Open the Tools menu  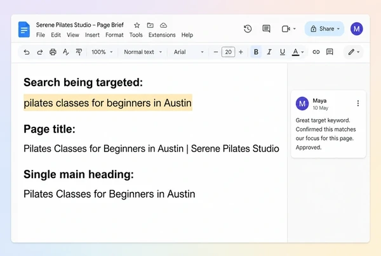pyautogui.click(x=136, y=35)
